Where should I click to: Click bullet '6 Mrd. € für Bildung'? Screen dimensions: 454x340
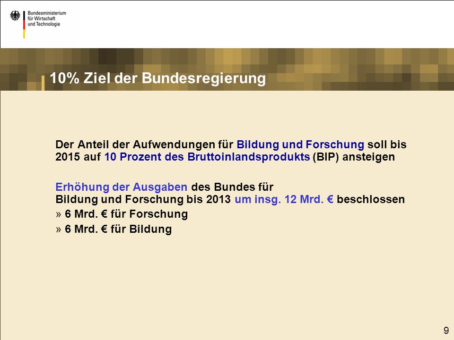coord(113,229)
